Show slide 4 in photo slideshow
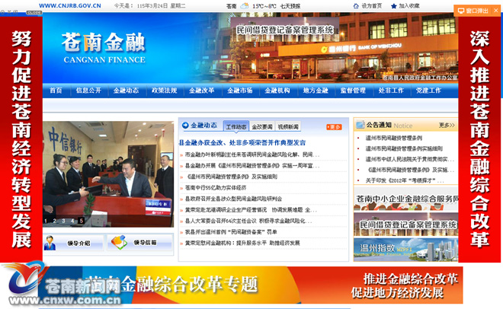This screenshot has height=309, width=503. pyautogui.click(x=72, y=221)
